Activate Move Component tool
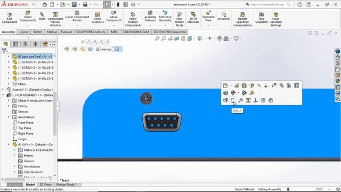Image resolution: width=341 pixels, height=192 pixels. tap(113, 17)
